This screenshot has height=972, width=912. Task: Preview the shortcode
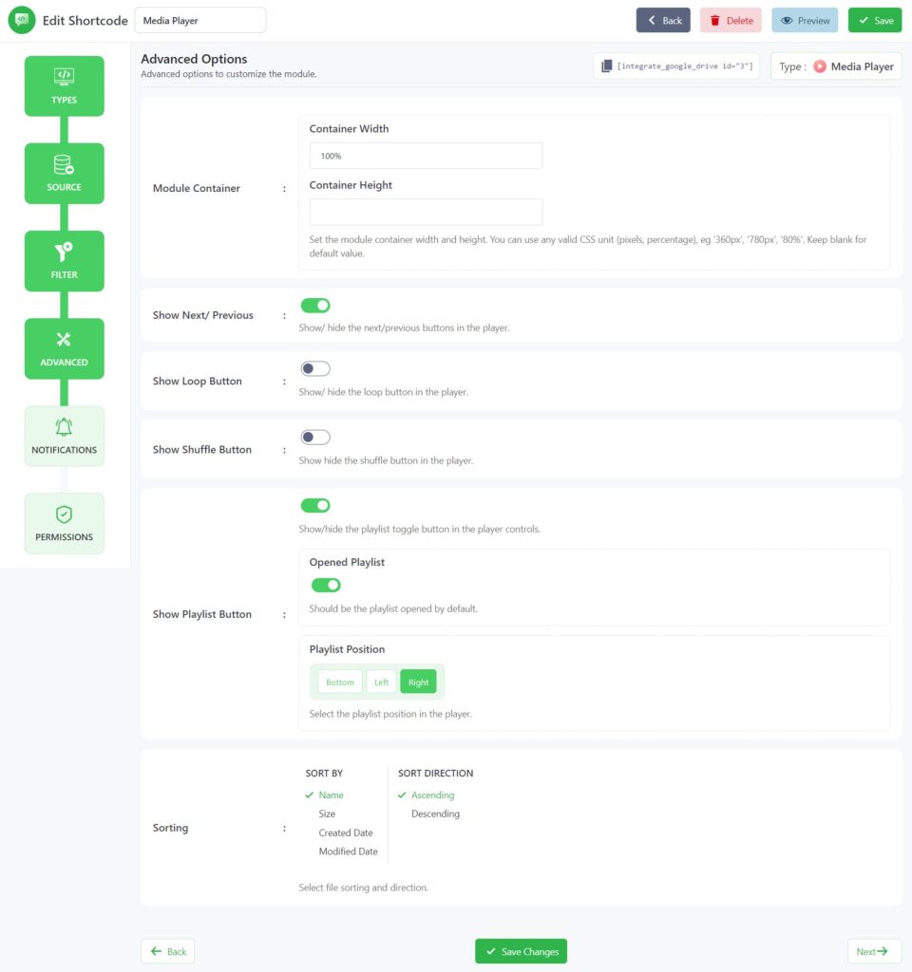805,21
